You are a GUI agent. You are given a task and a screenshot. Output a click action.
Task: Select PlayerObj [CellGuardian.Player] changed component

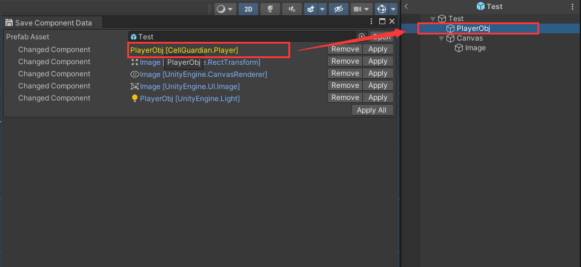184,49
